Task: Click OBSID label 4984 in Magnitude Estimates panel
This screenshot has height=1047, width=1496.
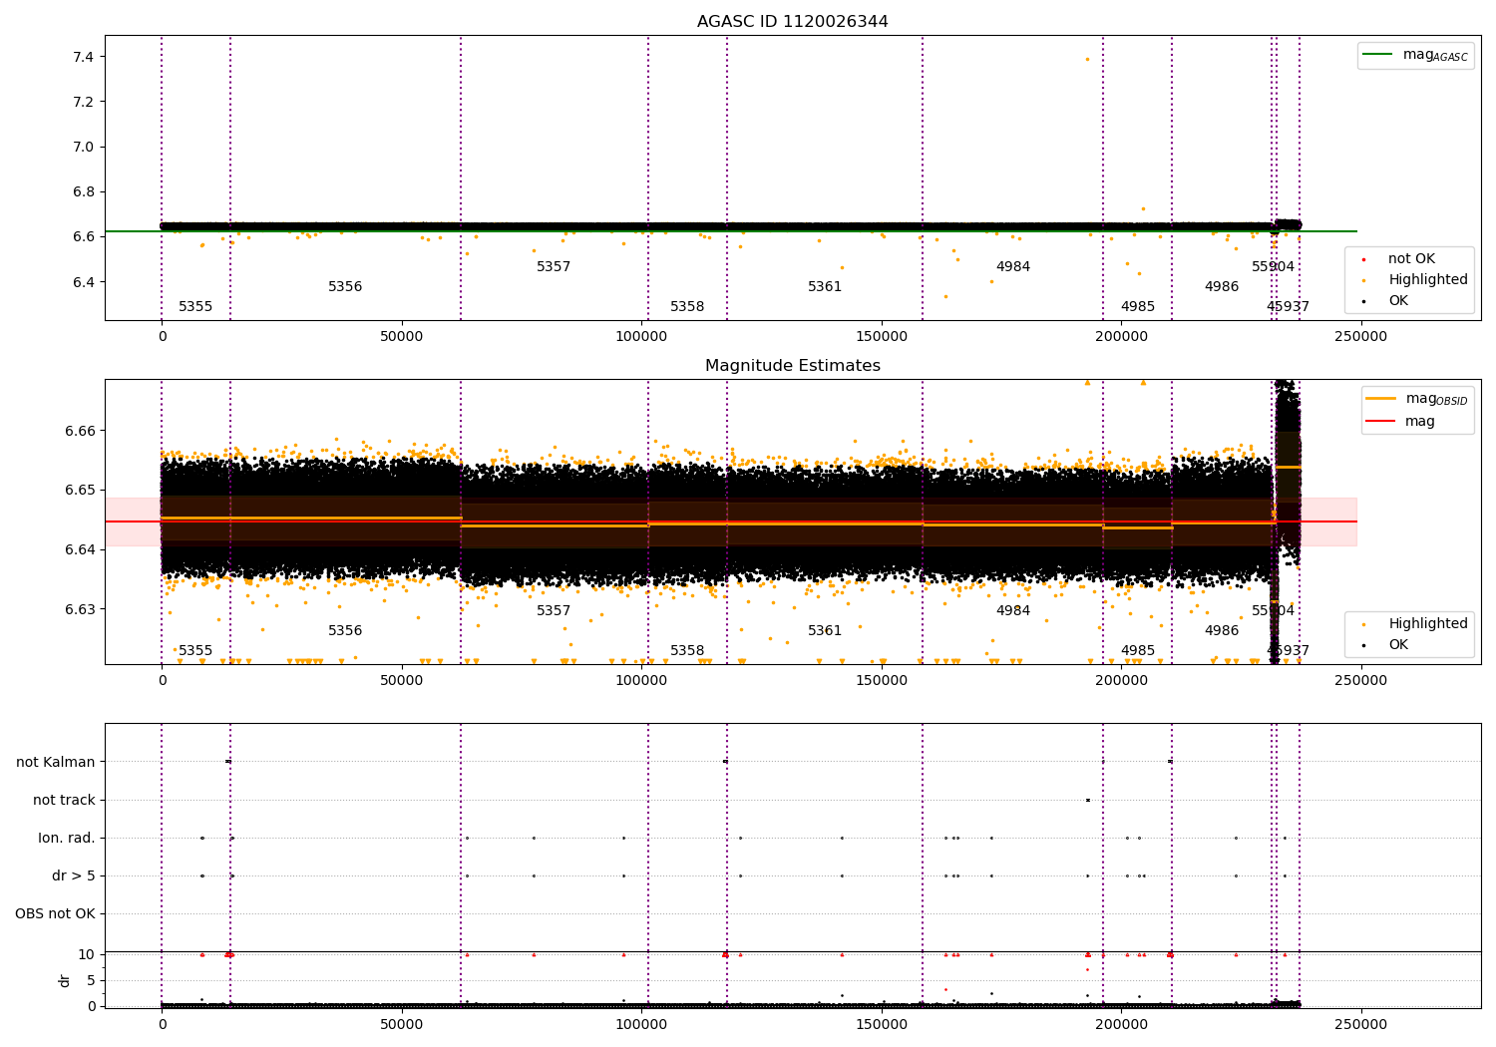Action: pyautogui.click(x=1013, y=611)
